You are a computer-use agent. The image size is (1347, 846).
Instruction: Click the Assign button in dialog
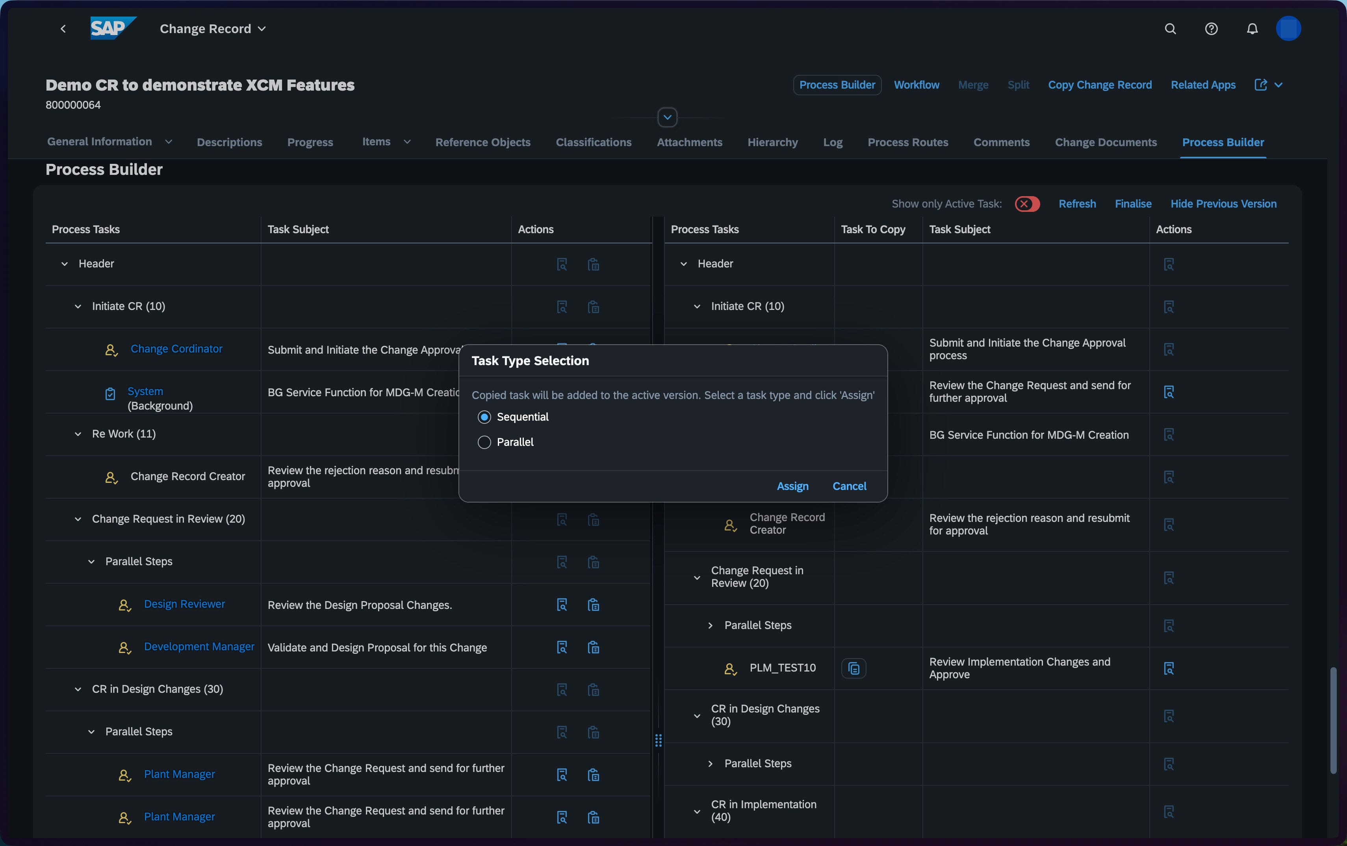[x=792, y=486]
